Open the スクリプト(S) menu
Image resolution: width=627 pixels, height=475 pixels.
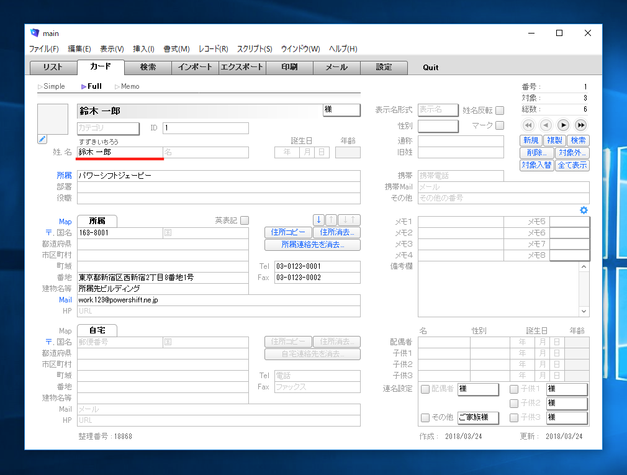pyautogui.click(x=255, y=49)
